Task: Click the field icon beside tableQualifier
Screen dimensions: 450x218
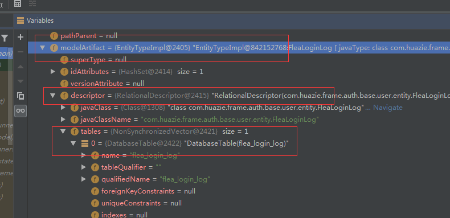Action: coord(95,167)
